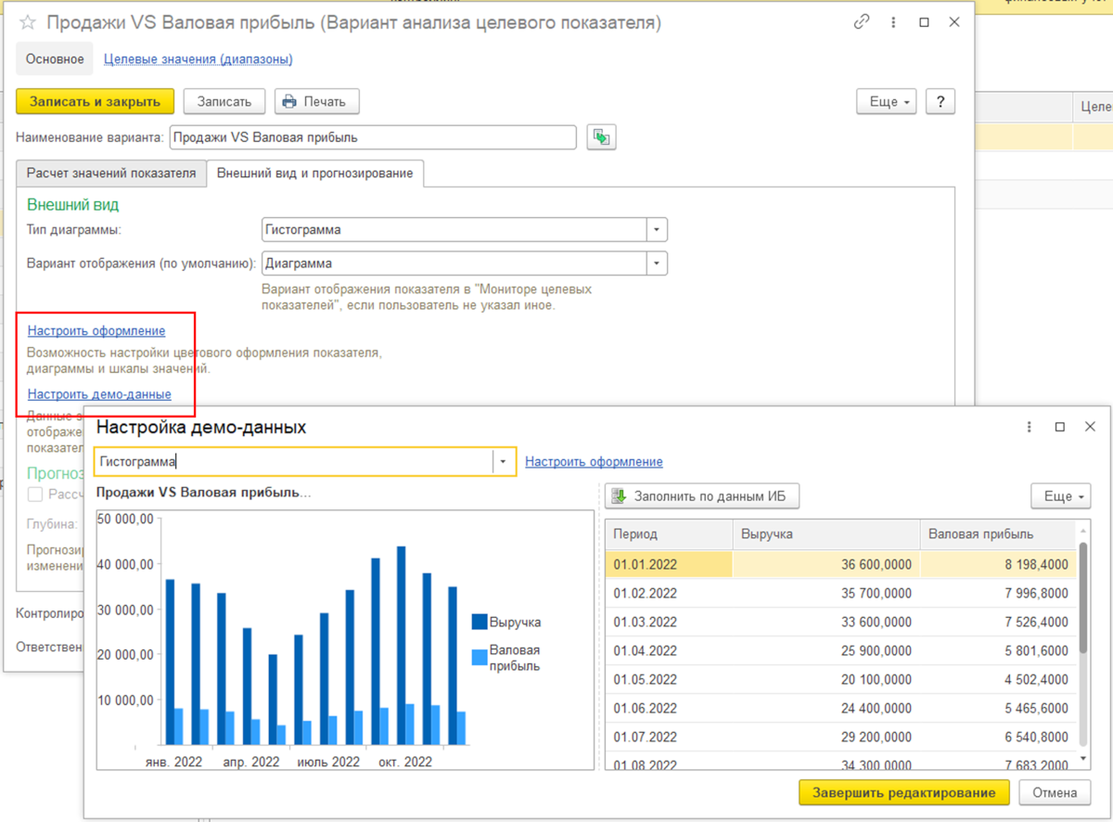Click Печать button with printer icon
This screenshot has width=1113, height=822.
315,101
